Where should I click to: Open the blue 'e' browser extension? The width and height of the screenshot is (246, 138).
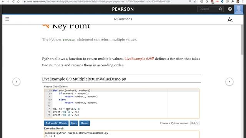click(x=222, y=2)
